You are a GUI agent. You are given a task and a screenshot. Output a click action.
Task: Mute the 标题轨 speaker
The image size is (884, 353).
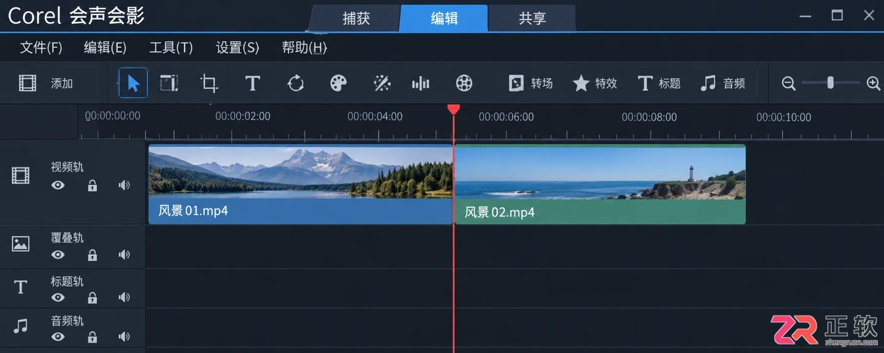[x=125, y=298]
